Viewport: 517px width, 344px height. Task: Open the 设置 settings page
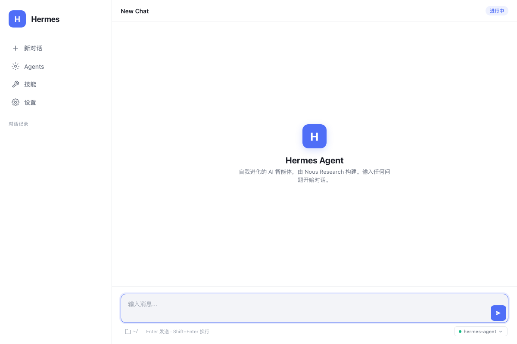tap(56, 102)
